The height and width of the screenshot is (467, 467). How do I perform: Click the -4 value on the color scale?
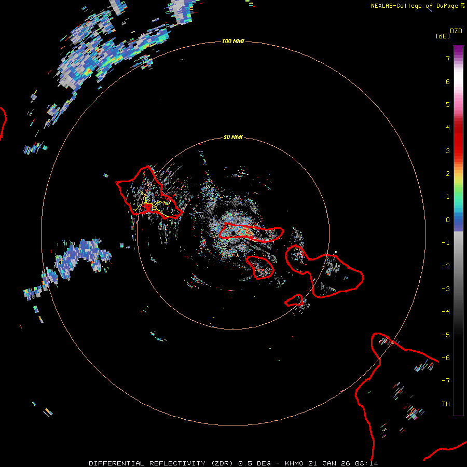[446, 311]
